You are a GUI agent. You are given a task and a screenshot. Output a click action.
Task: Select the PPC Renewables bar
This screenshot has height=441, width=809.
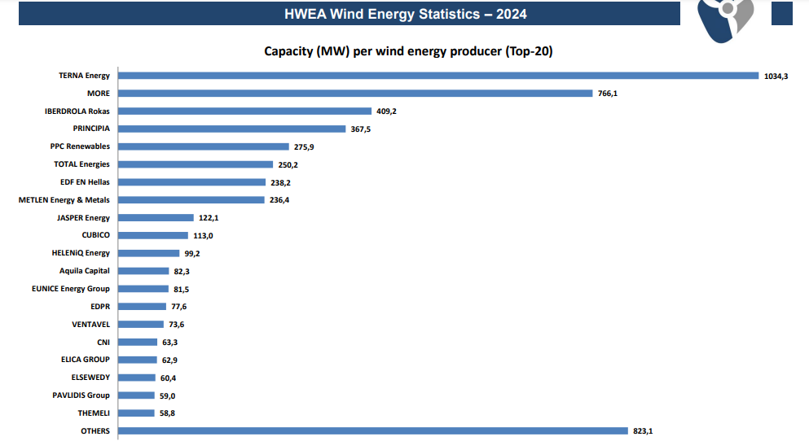(204, 146)
